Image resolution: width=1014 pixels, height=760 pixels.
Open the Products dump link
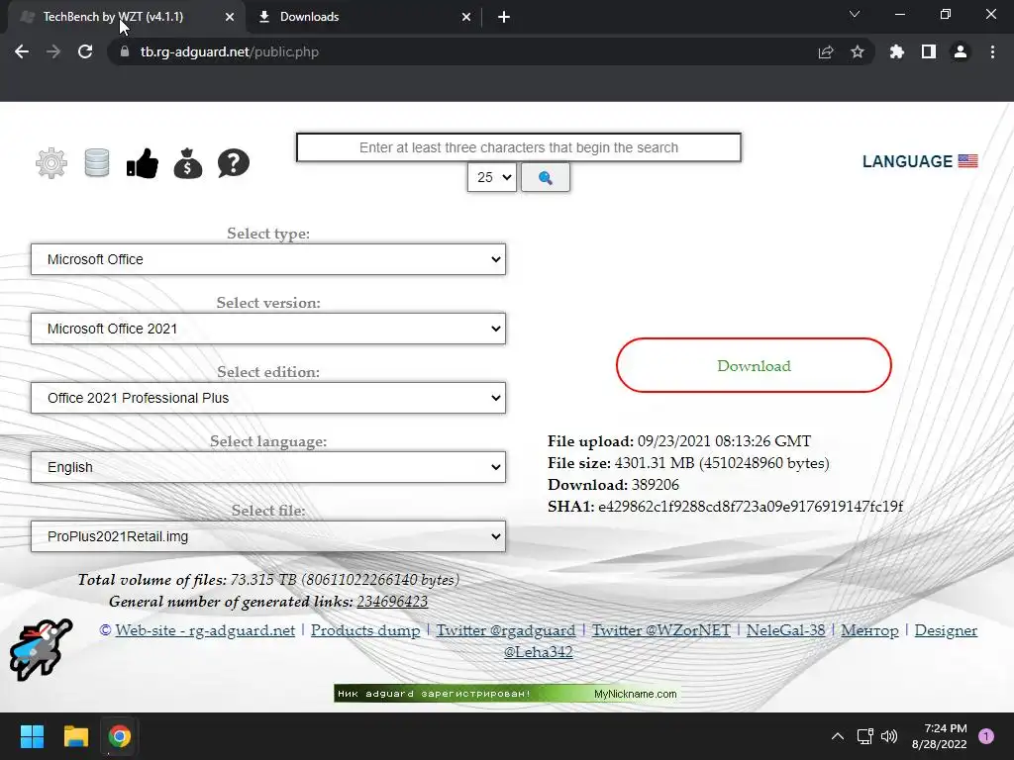tap(365, 630)
